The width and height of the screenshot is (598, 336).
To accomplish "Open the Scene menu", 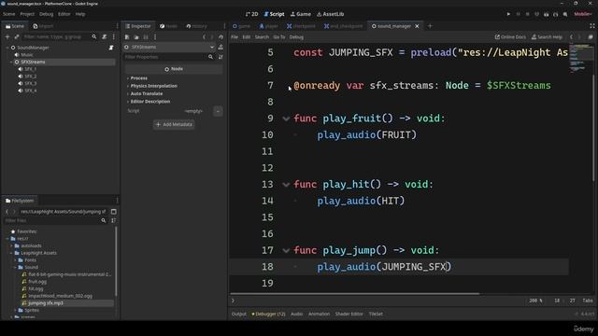I will (8, 14).
